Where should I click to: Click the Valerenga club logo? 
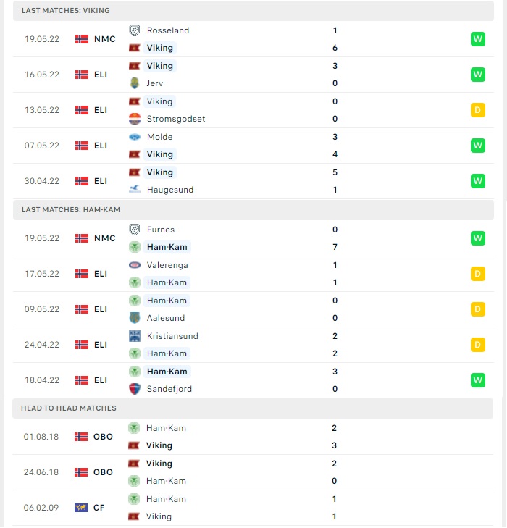click(134, 265)
